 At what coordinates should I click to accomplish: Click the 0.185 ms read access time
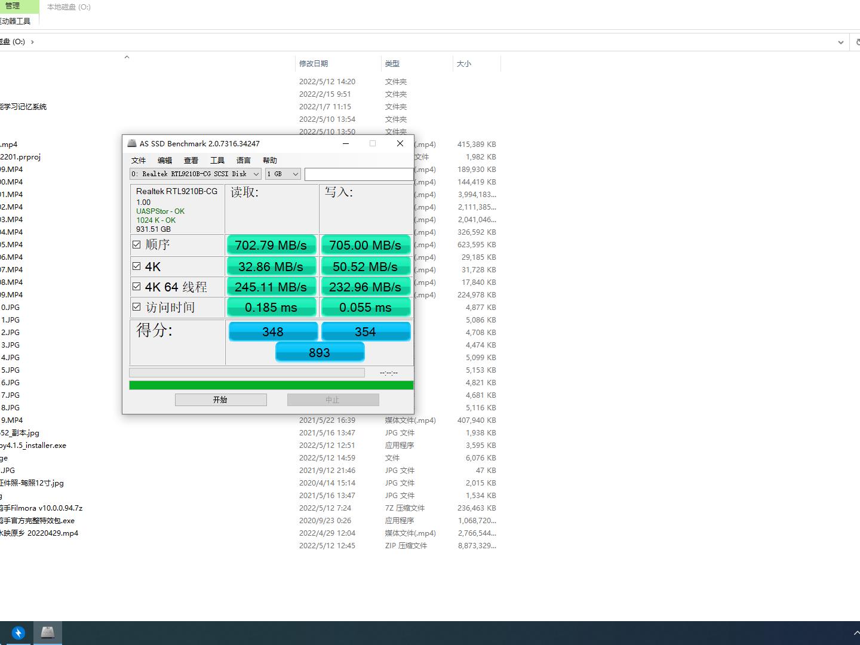point(271,307)
